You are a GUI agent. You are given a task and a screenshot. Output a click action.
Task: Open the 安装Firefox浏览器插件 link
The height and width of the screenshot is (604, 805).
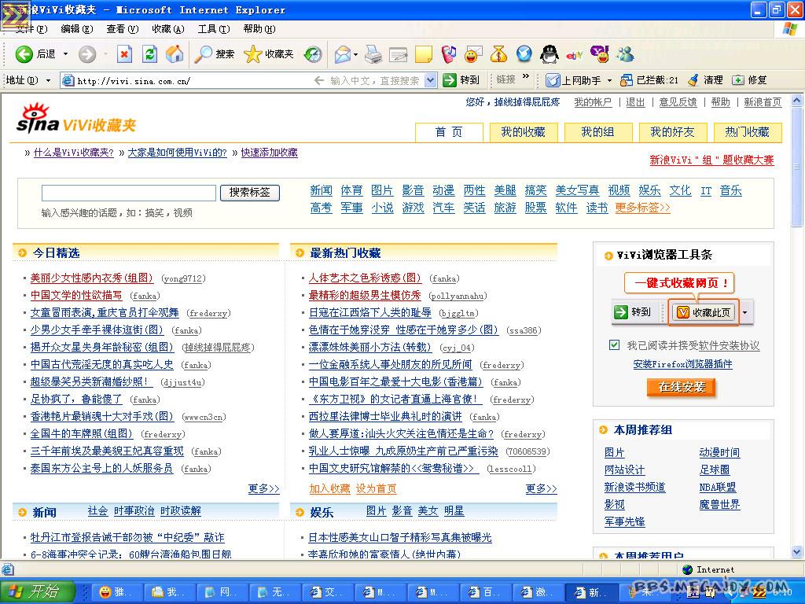tap(682, 364)
